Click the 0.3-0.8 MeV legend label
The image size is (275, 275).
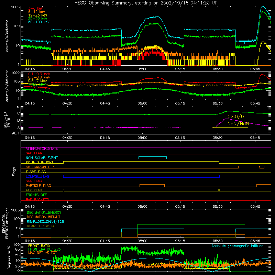point(39,77)
